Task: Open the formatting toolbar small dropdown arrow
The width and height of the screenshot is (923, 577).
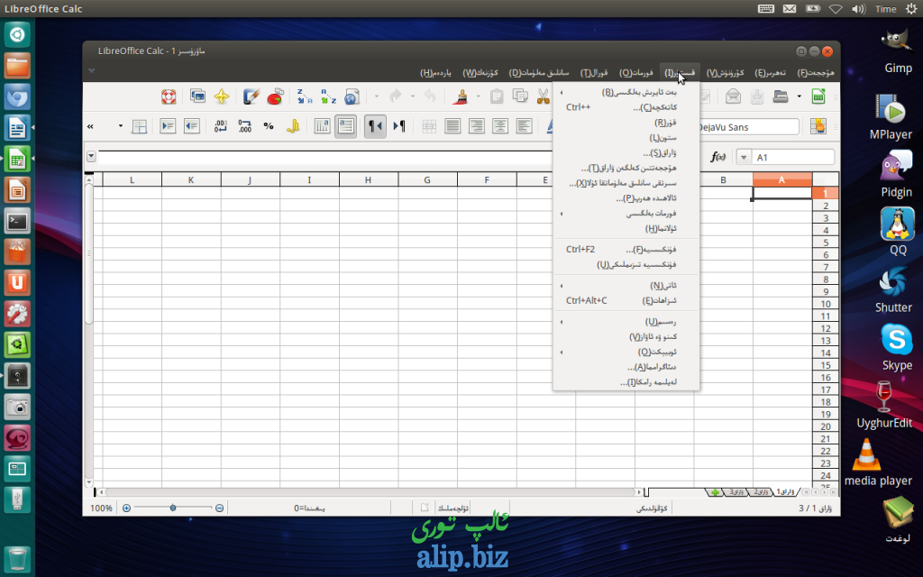Action: [x=121, y=126]
